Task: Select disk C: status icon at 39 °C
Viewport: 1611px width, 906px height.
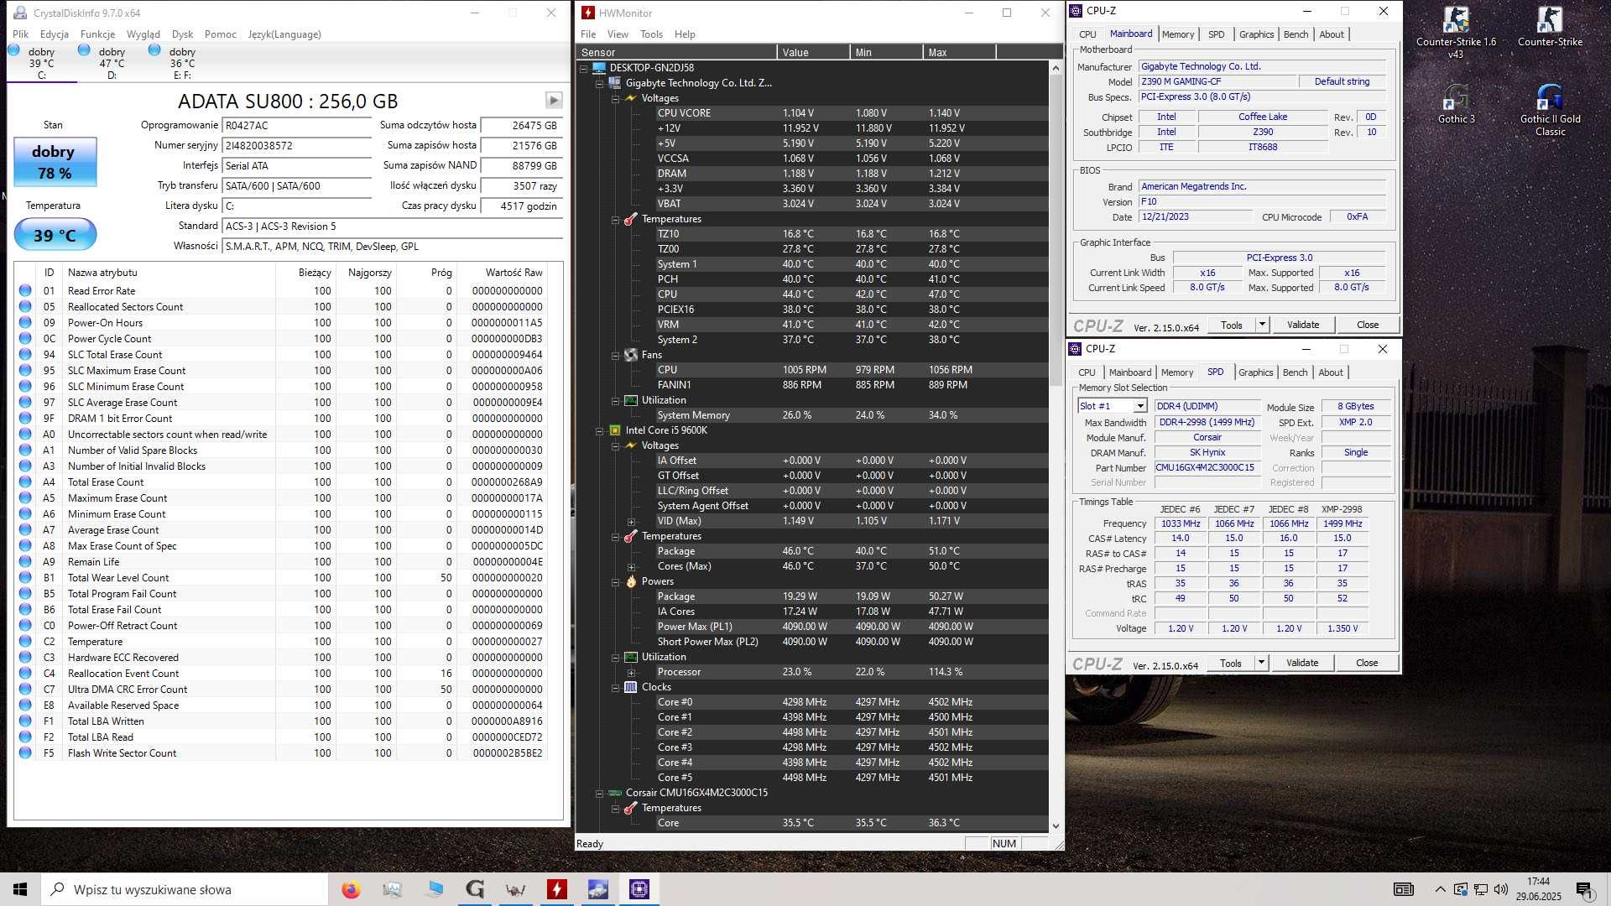Action: tap(13, 50)
